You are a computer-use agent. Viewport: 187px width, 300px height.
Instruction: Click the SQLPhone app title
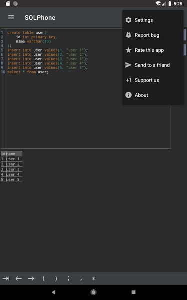point(40,18)
